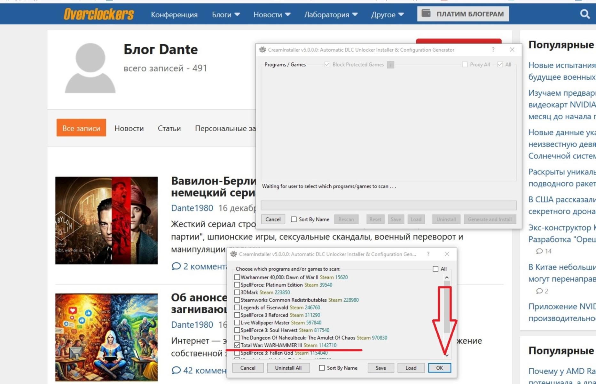Click the question mark beside Block Protected Games
The height and width of the screenshot is (384, 596).
click(390, 65)
